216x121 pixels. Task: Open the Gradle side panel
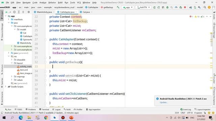pos(214,15)
